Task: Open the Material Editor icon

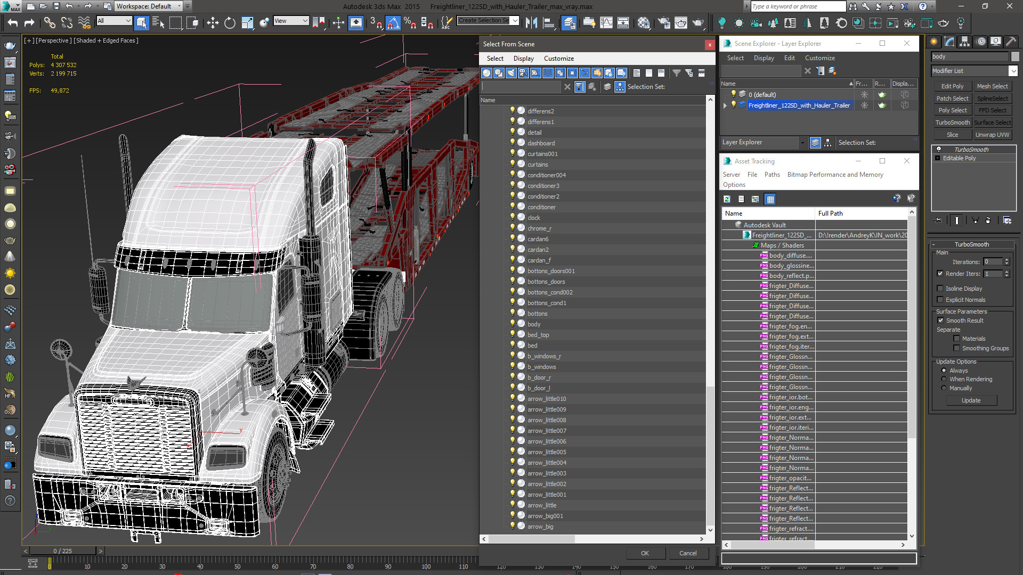Action: pyautogui.click(x=644, y=22)
